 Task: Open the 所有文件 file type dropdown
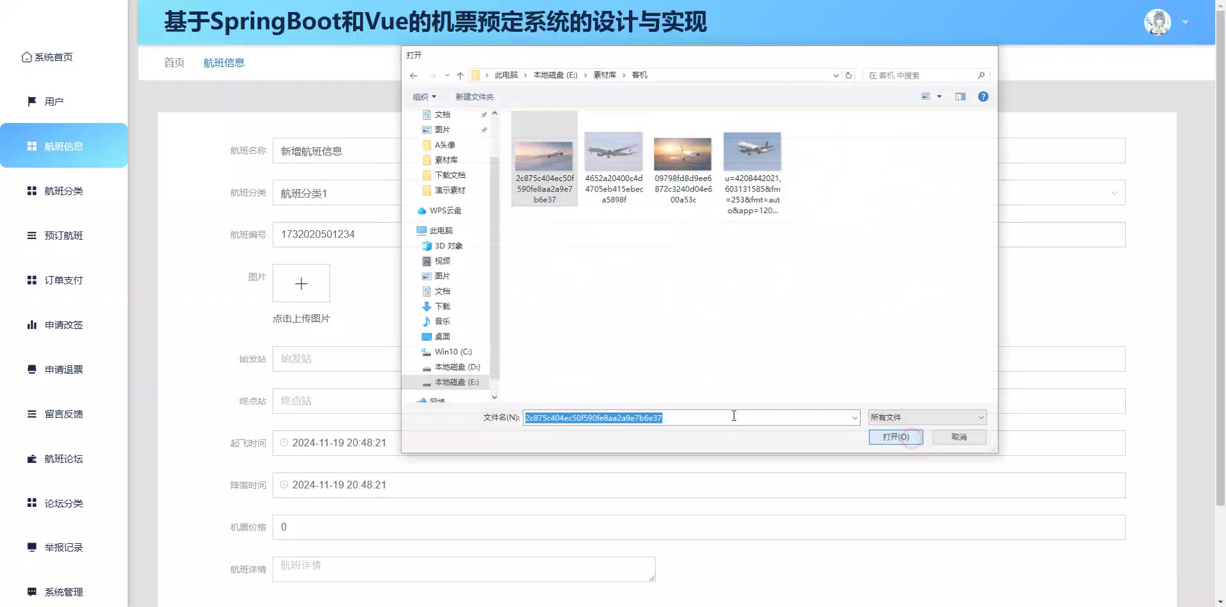coord(927,418)
